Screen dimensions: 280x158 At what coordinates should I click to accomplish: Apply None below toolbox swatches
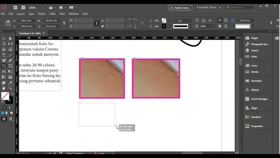click(x=11, y=113)
